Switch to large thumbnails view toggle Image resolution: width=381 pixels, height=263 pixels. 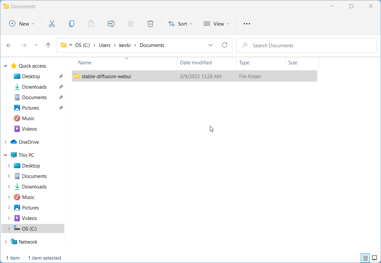tap(374, 258)
